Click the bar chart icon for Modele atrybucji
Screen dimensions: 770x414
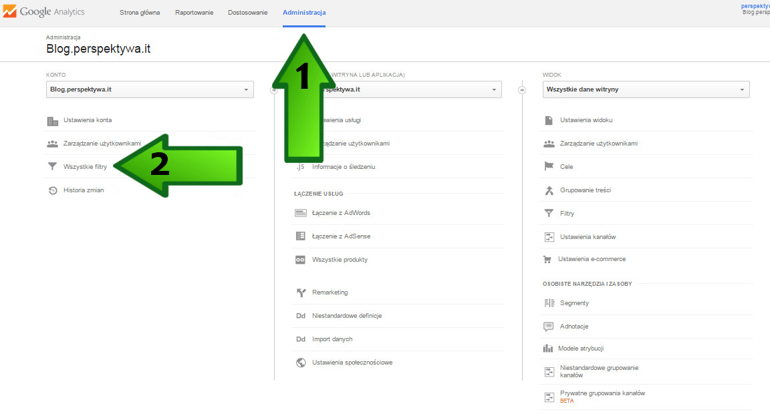(x=548, y=349)
